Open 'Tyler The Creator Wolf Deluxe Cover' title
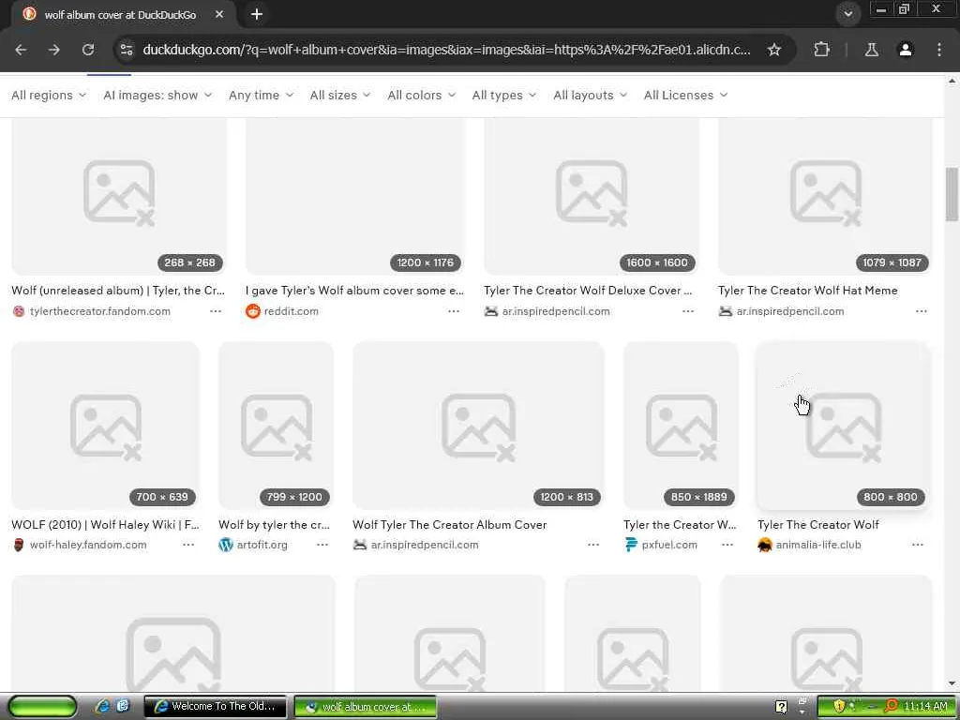Viewport: 960px width, 720px height. tap(588, 291)
